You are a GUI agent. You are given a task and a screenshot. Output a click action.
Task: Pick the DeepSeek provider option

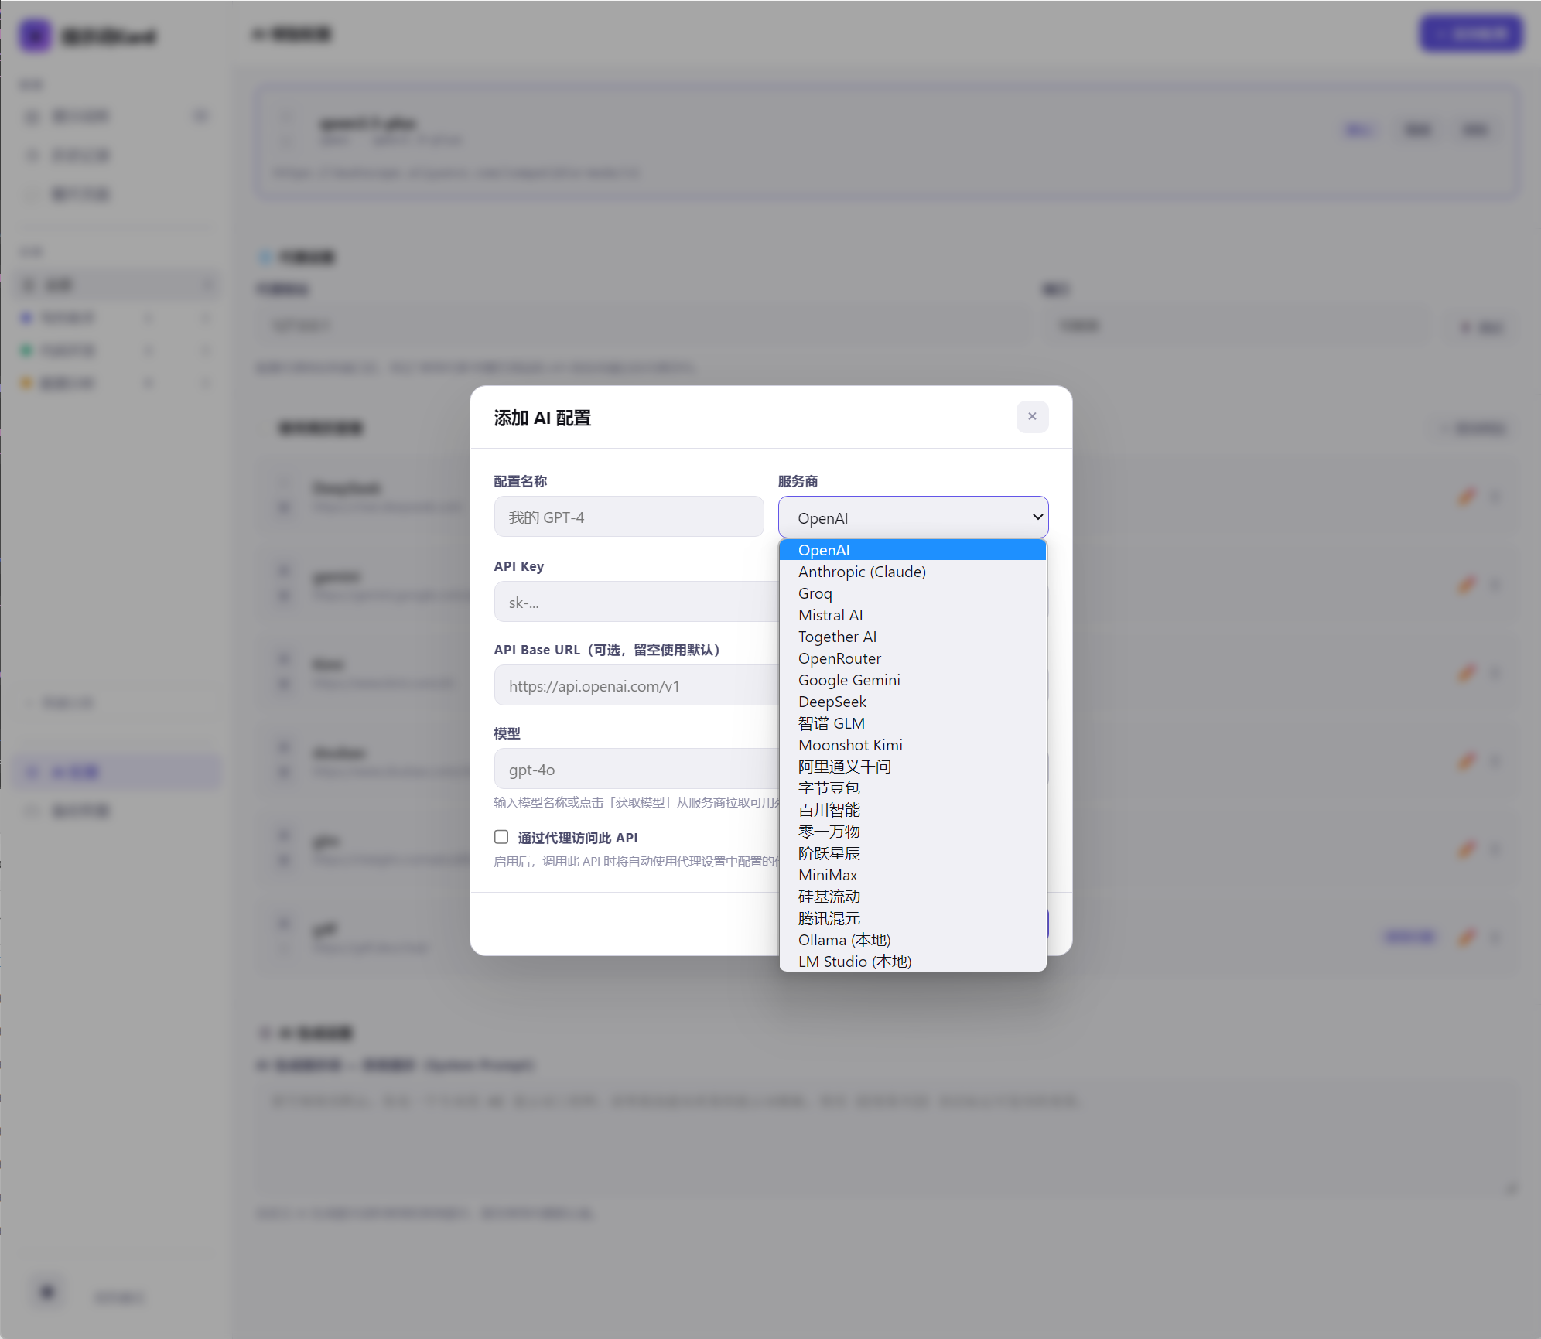click(913, 702)
